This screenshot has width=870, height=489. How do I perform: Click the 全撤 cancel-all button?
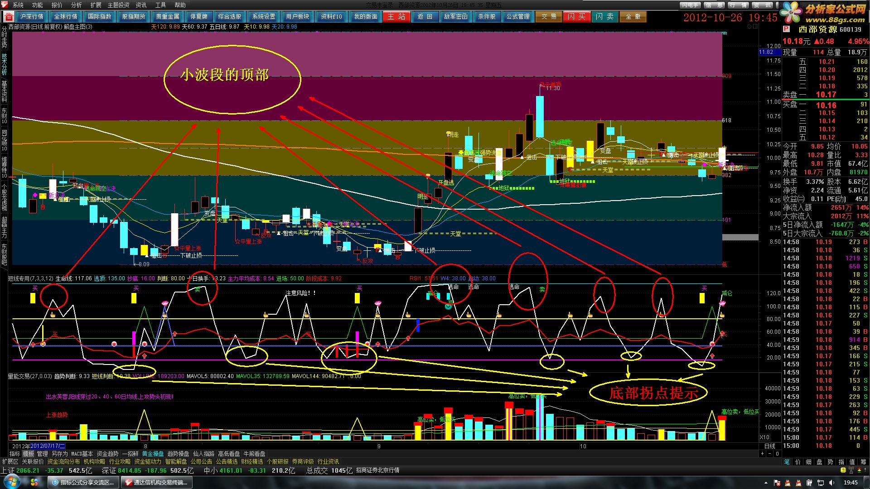633,16
